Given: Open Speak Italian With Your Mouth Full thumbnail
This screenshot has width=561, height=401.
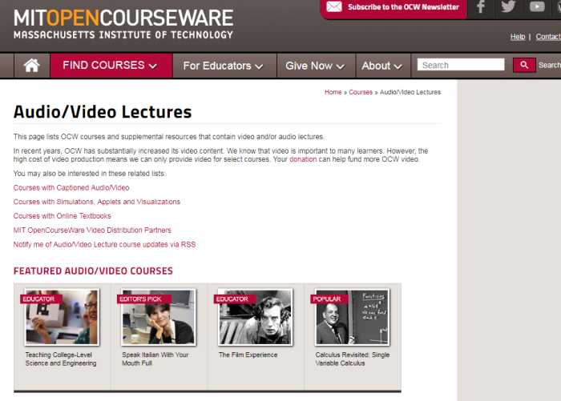Looking at the screenshot, I should pyautogui.click(x=159, y=318).
